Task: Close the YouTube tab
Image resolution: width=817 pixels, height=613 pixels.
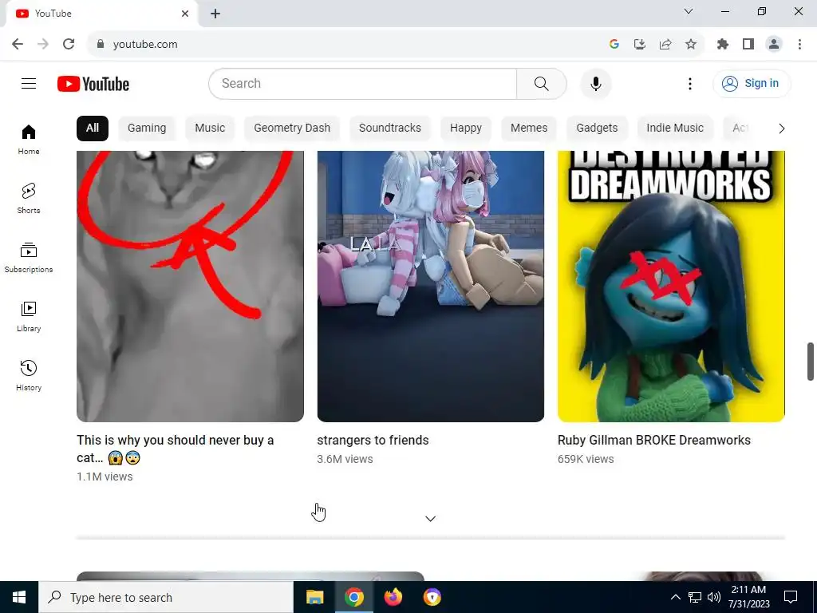Action: [x=185, y=14]
